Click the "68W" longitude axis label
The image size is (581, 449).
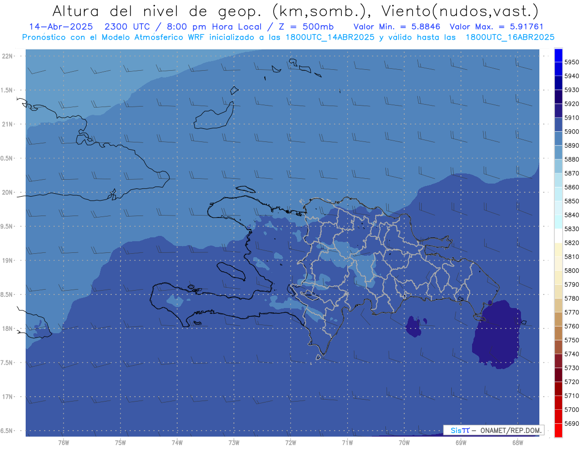click(x=518, y=442)
